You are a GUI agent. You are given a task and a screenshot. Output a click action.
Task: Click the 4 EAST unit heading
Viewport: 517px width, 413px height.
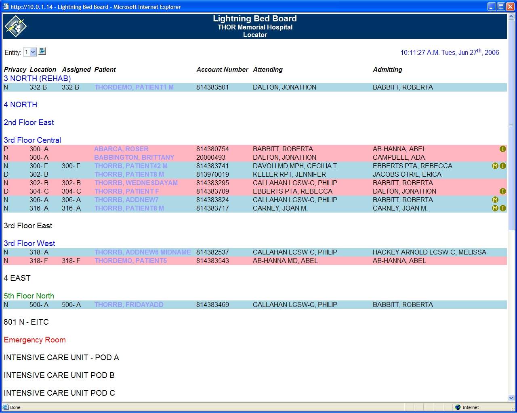pyautogui.click(x=17, y=278)
